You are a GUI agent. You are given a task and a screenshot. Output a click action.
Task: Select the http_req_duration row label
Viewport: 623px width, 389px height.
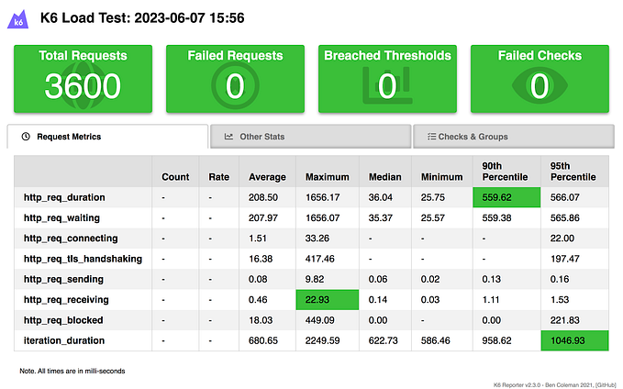pyautogui.click(x=64, y=197)
